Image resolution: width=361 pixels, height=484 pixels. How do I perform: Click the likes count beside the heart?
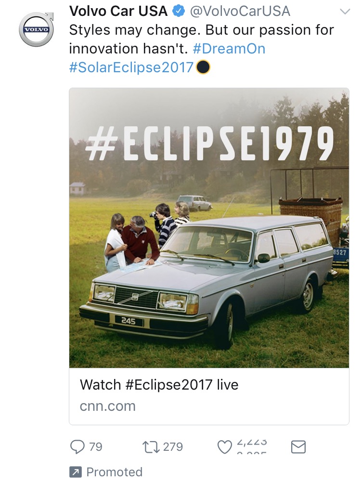(x=252, y=447)
